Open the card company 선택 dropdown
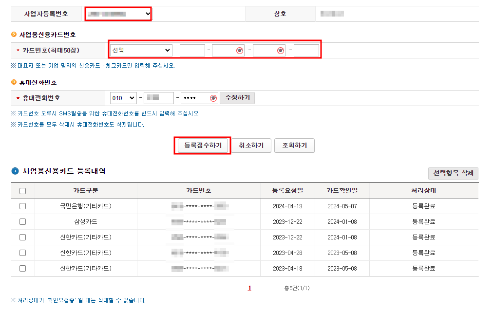The height and width of the screenshot is (310, 494). click(x=140, y=50)
